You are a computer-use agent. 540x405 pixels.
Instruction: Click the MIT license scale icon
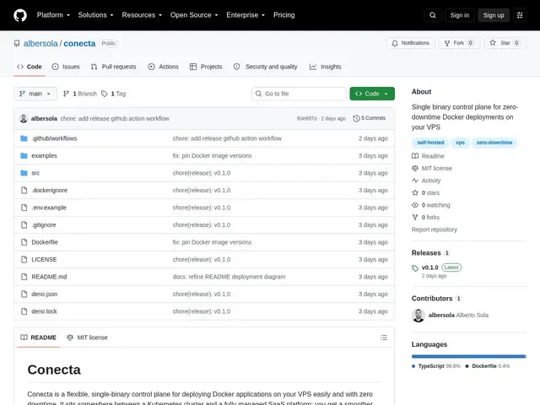pyautogui.click(x=415, y=169)
